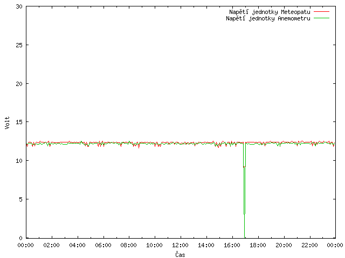345x258 pixels.
Task: Click the x-axis time label 20:00
Action: pyautogui.click(x=284, y=245)
